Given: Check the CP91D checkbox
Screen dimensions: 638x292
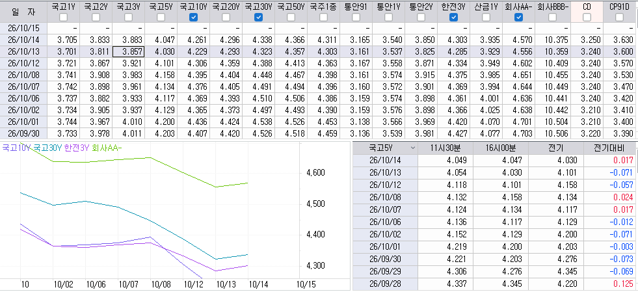Looking at the screenshot, I should coord(619,17).
